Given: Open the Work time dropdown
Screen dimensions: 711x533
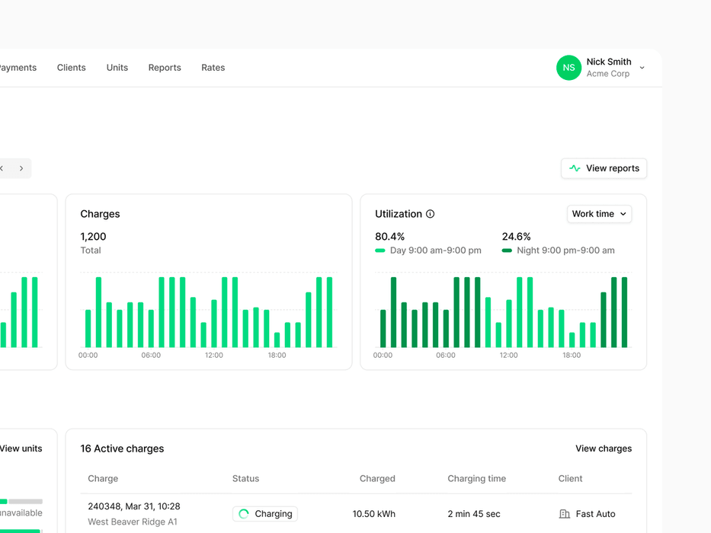Looking at the screenshot, I should click(x=599, y=214).
